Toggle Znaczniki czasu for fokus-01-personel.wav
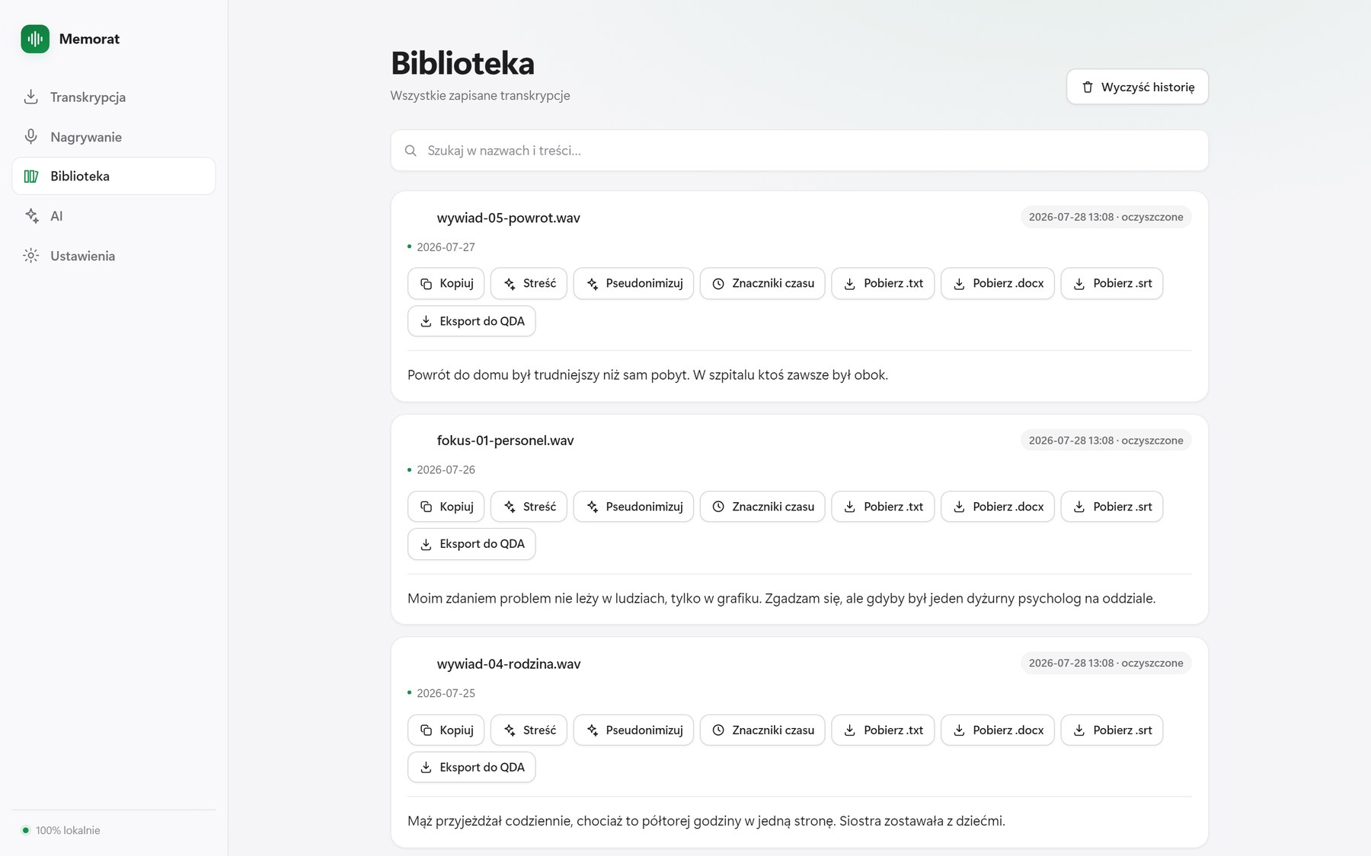This screenshot has width=1371, height=856. point(762,507)
